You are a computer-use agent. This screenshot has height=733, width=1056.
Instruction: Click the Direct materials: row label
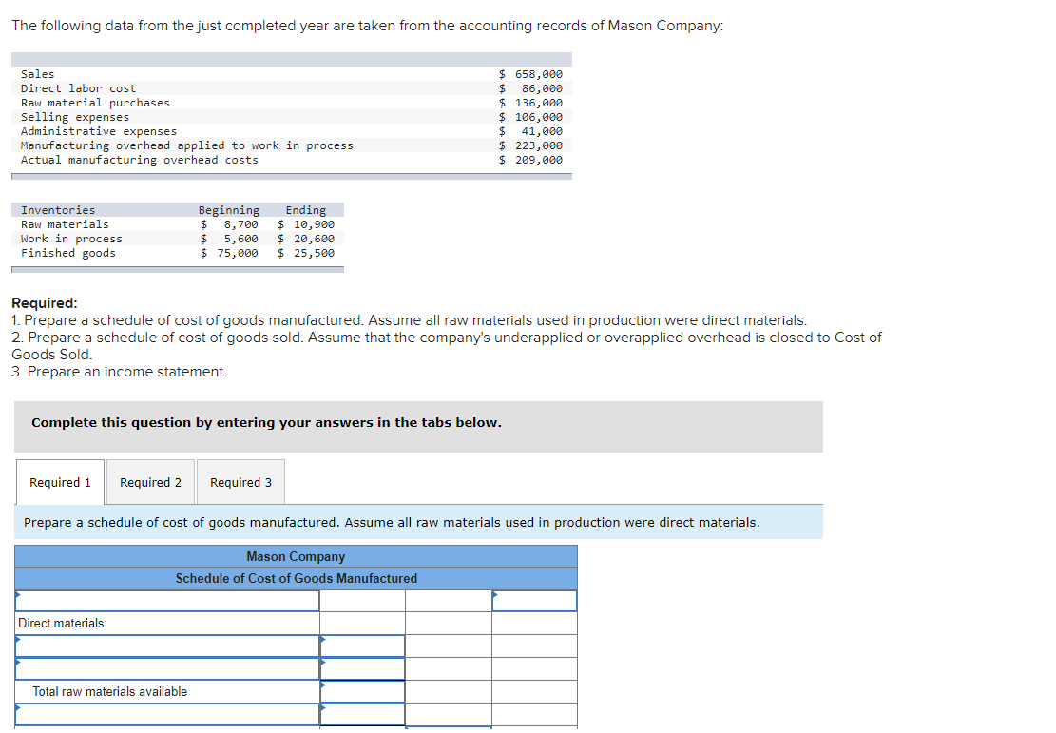coord(63,623)
